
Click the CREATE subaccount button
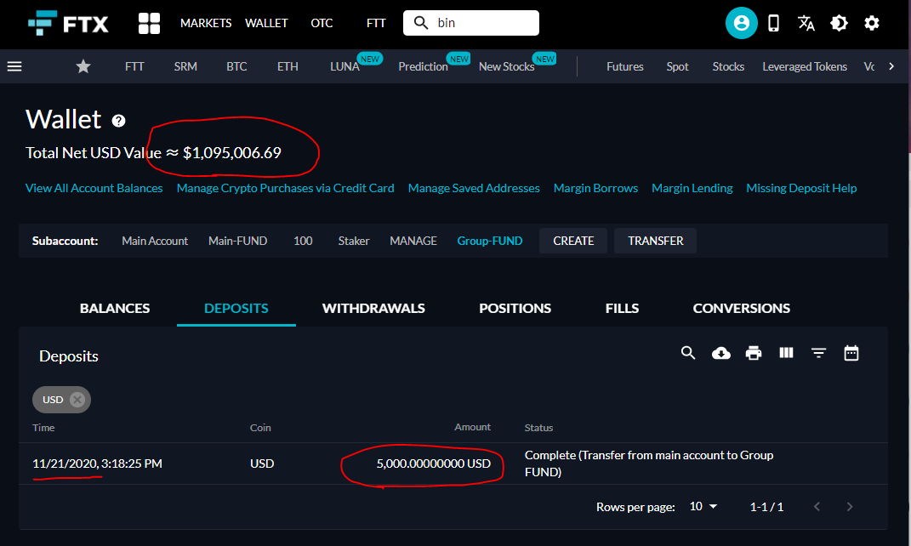[573, 241]
